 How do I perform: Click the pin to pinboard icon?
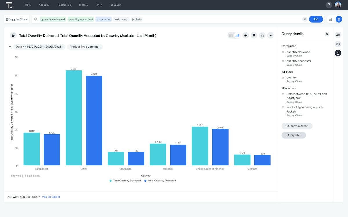[x=246, y=35]
